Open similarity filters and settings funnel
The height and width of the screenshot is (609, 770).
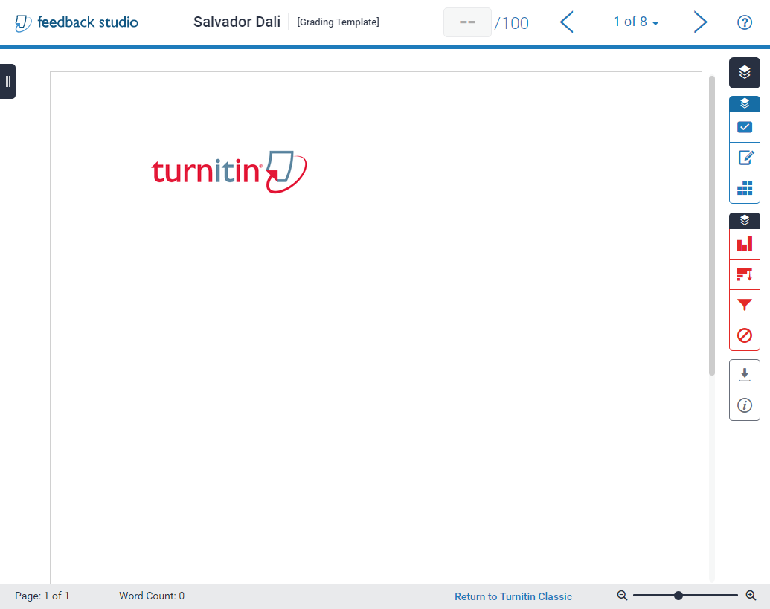point(745,305)
